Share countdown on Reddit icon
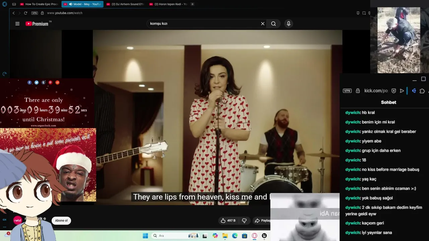Screen dimensions: 429x241 pyautogui.click(x=57, y=82)
